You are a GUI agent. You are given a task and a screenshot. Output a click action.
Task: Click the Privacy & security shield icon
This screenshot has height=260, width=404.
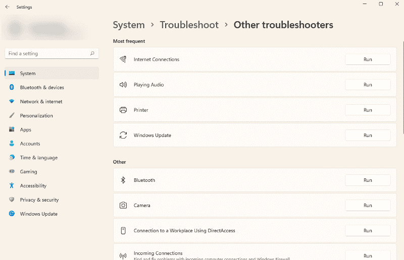click(12, 200)
